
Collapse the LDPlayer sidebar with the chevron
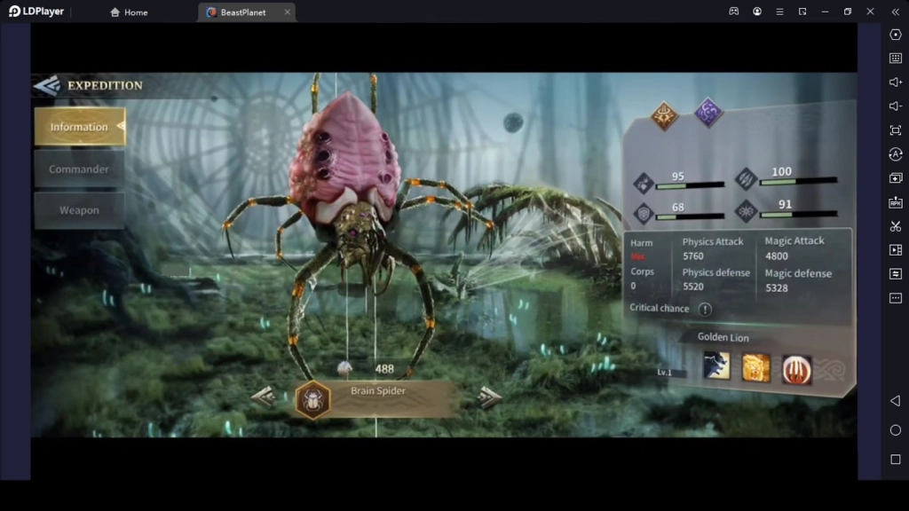[x=897, y=12]
